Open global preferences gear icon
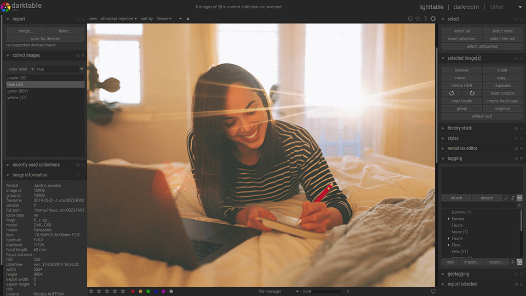The height and width of the screenshot is (296, 526). click(x=433, y=19)
